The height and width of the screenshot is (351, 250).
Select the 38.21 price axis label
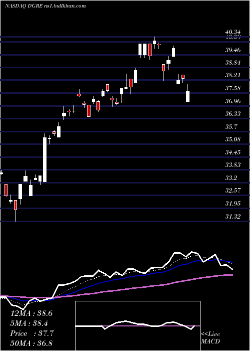233,75
